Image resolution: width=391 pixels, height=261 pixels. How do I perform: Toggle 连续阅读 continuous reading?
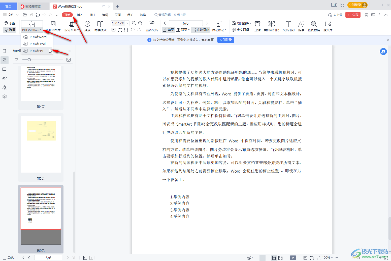click(x=200, y=30)
